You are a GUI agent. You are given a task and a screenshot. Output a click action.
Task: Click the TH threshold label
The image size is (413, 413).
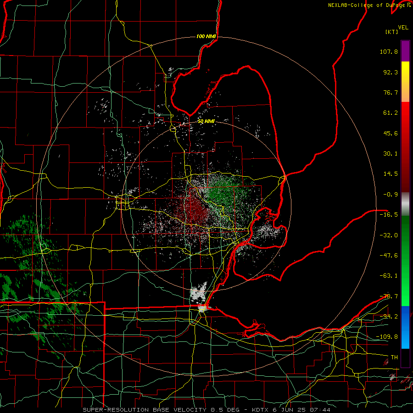pos(394,357)
